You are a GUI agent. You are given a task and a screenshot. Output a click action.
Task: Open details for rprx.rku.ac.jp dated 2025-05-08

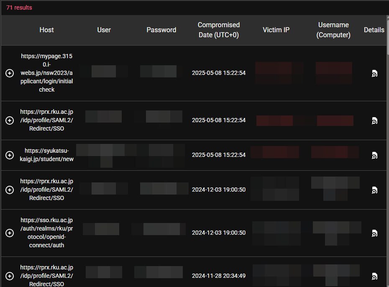coord(374,121)
